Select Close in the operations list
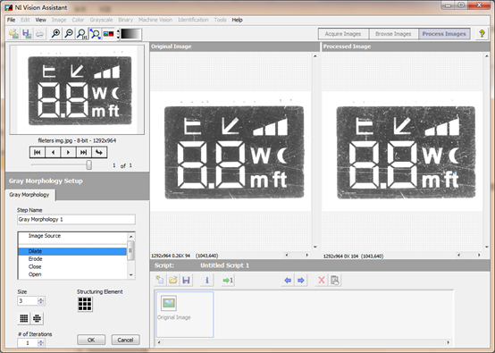This screenshot has height=353, width=495. 72,266
